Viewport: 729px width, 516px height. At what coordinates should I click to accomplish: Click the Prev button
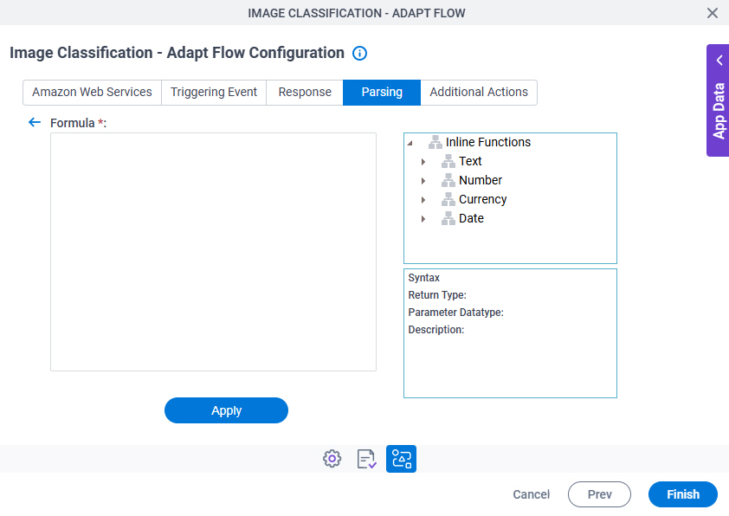point(599,494)
